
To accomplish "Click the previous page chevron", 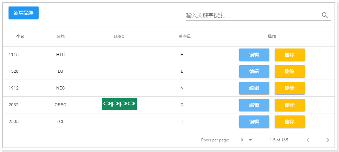I will pyautogui.click(x=308, y=140).
